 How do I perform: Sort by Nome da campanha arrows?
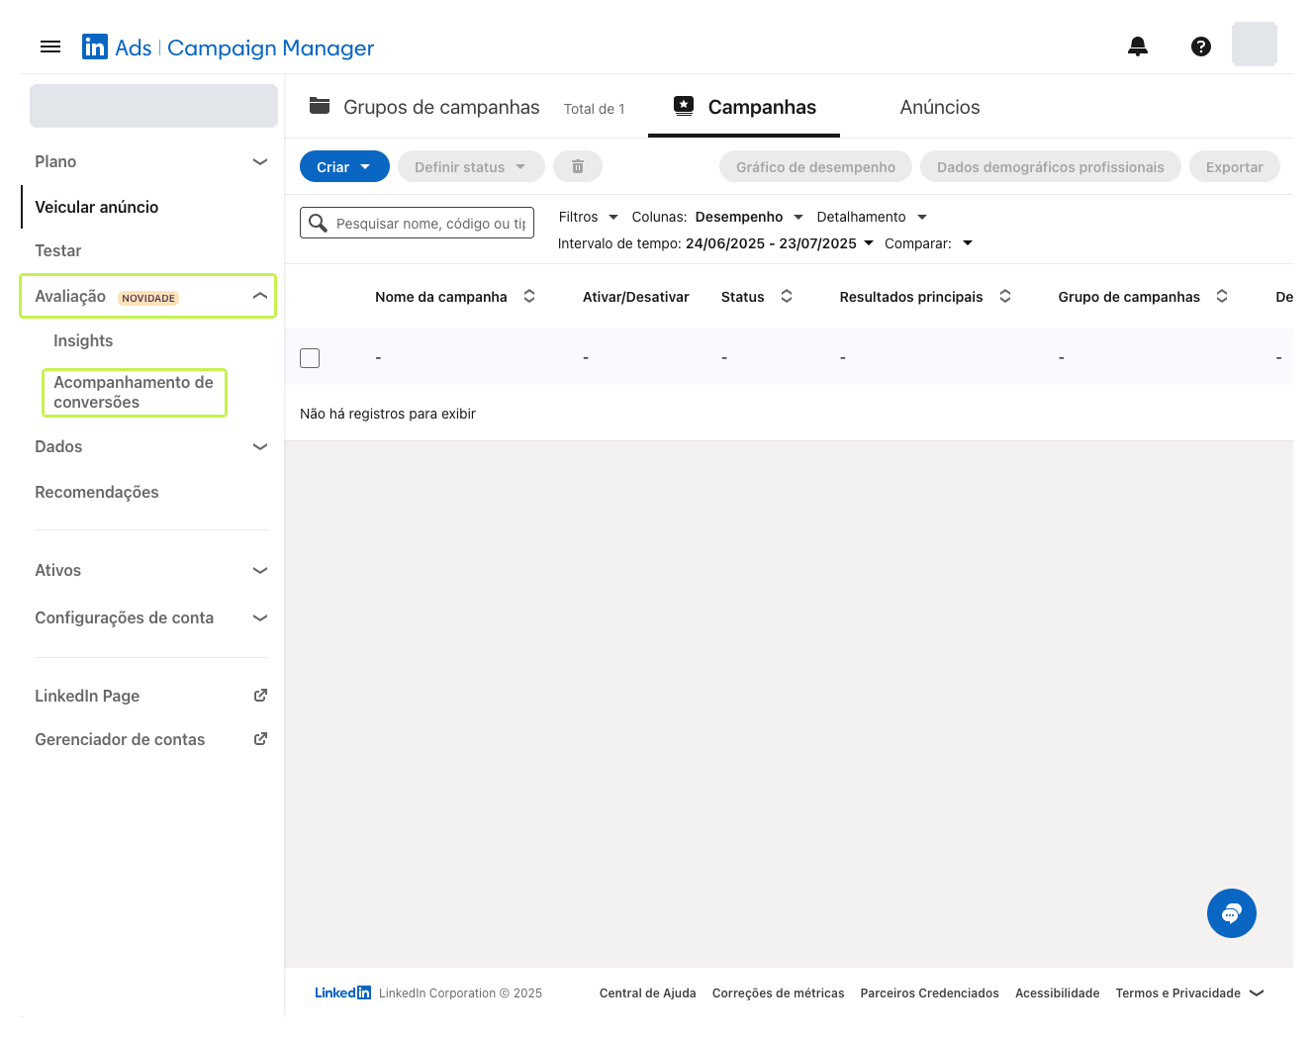(529, 296)
